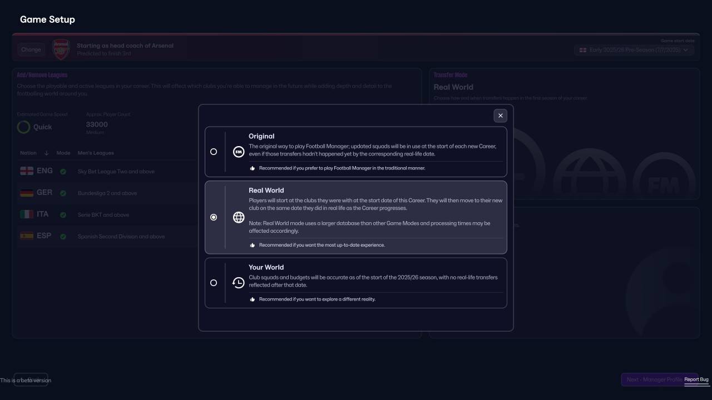Select Sky Bet League Two and above
This screenshot has width=712, height=400.
[x=116, y=172]
